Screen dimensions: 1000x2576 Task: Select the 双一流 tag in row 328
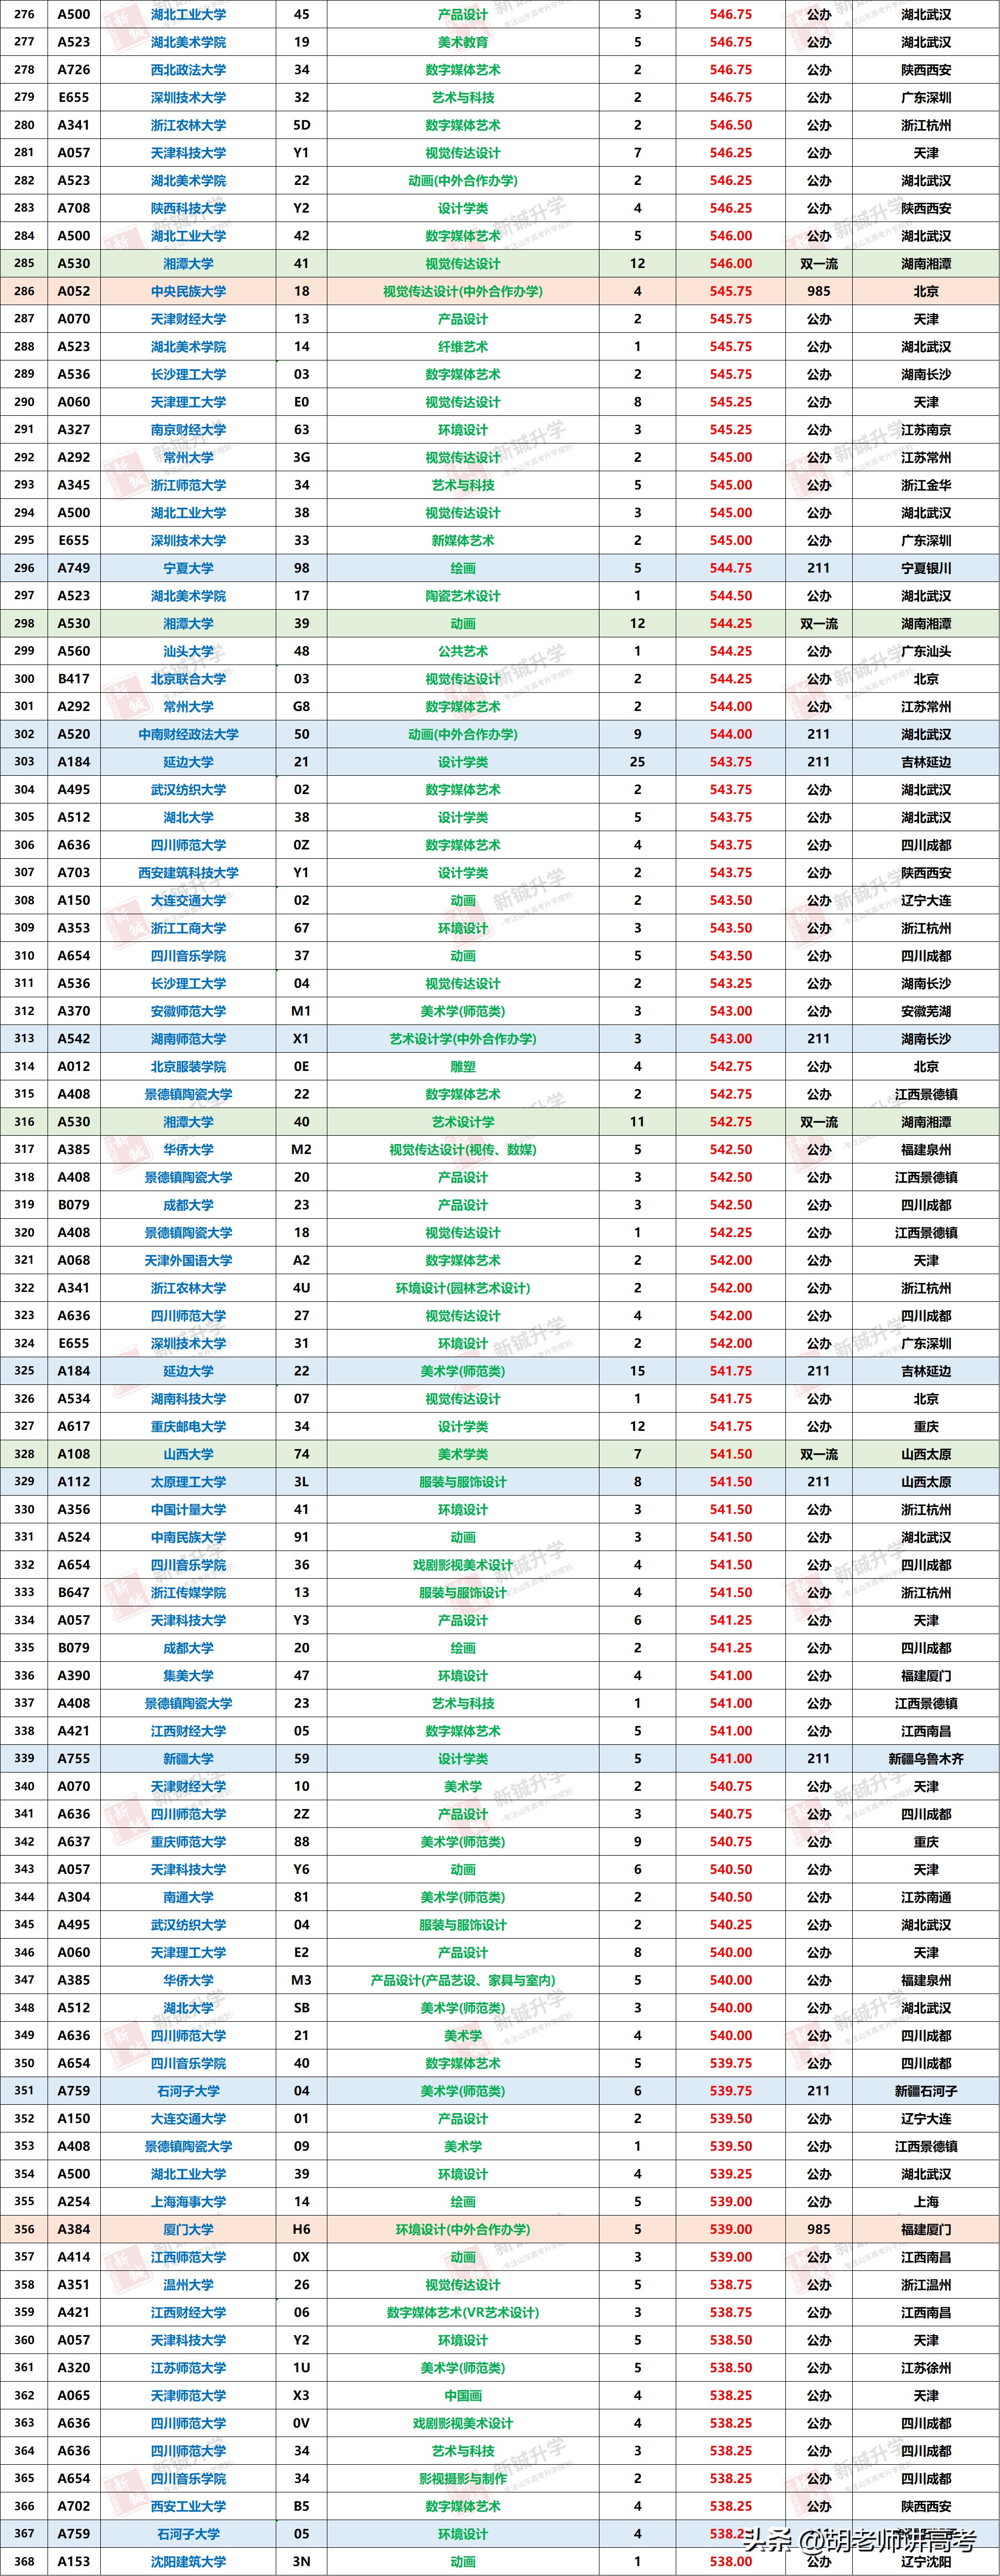(819, 1454)
